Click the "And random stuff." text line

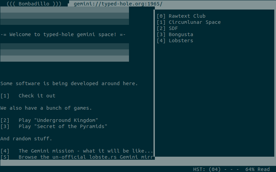[x=26, y=139]
